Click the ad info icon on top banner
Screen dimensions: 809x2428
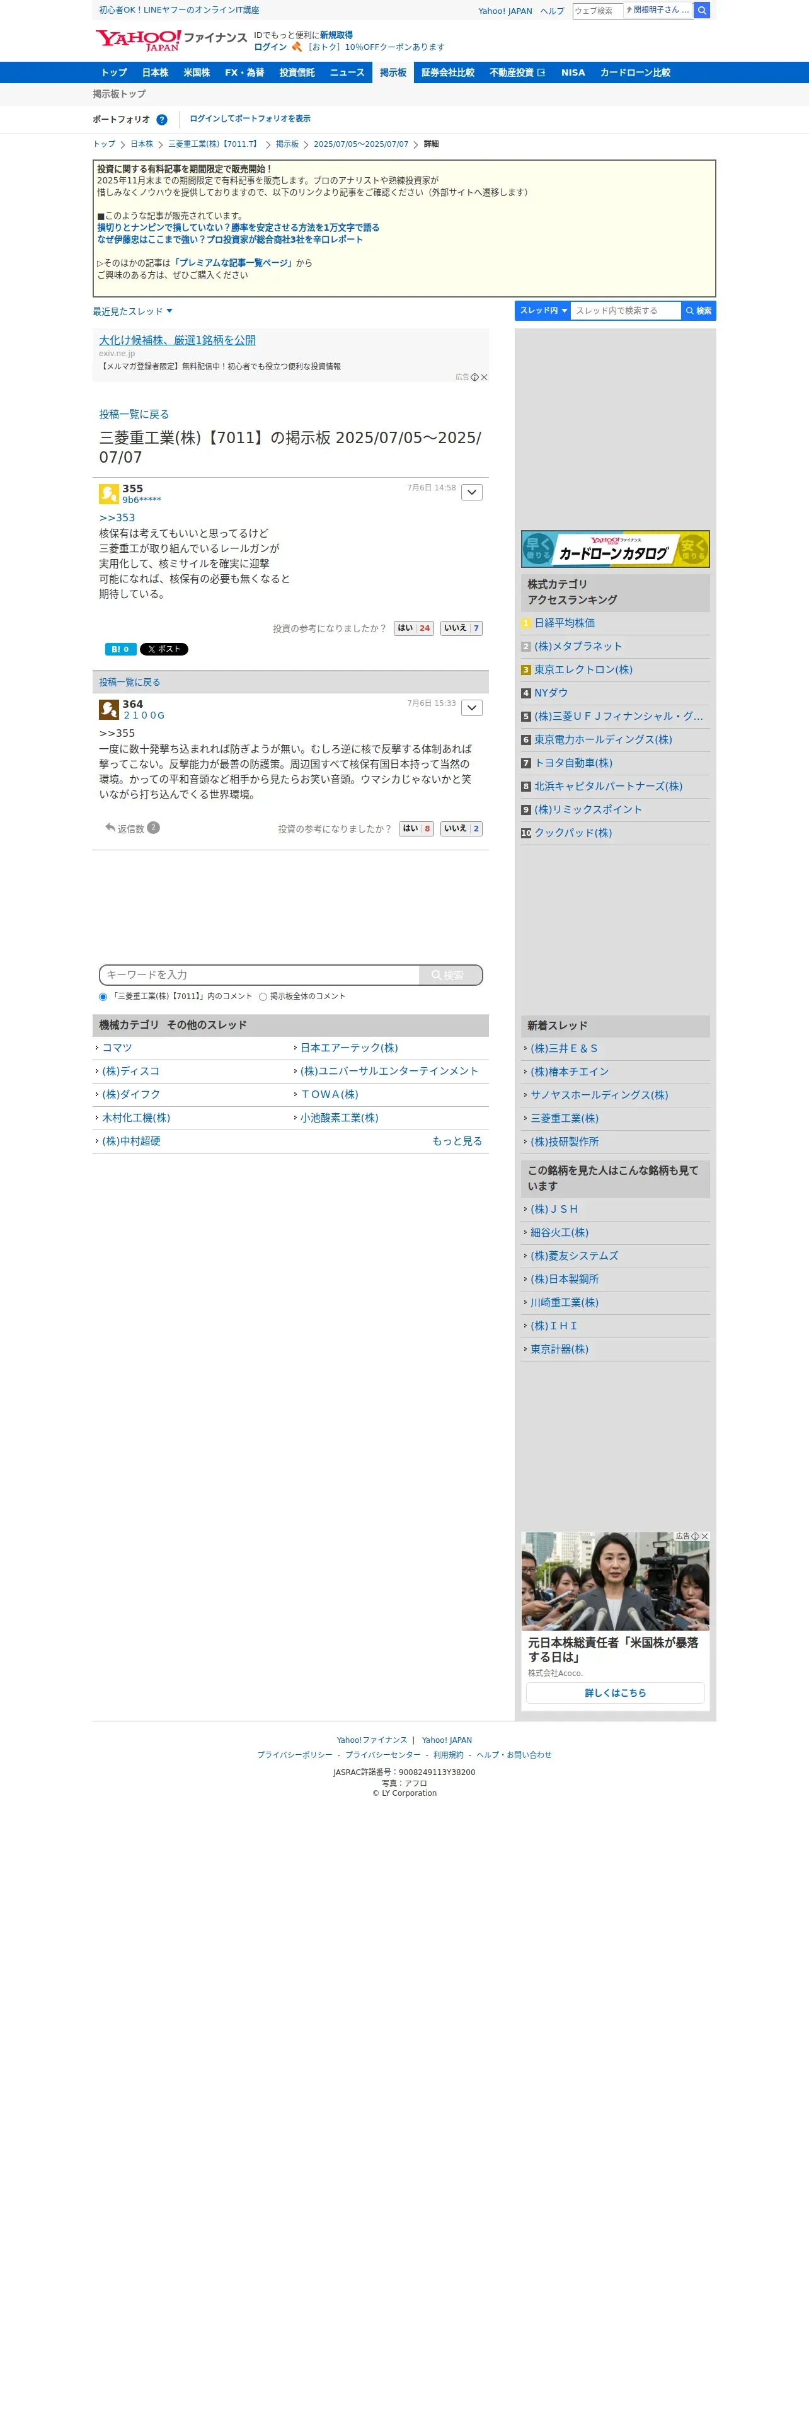pyautogui.click(x=474, y=377)
